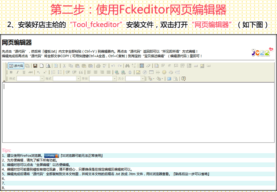The image size is (277, 192).
Task: Toggle full-screen fit window editing
Action: click(169, 78)
